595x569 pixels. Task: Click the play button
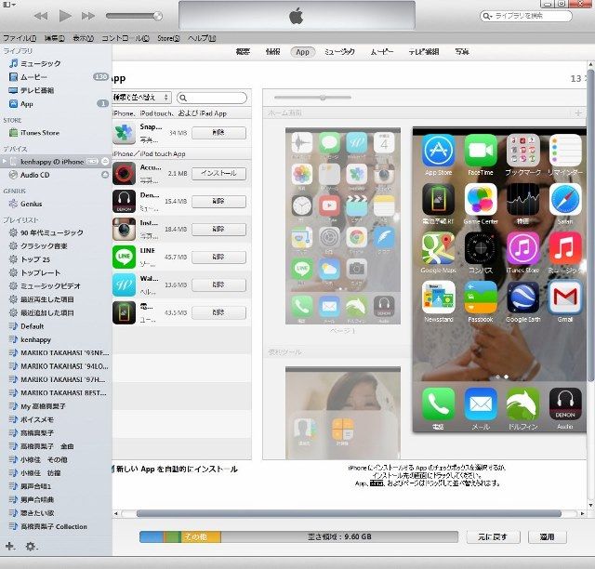point(65,16)
